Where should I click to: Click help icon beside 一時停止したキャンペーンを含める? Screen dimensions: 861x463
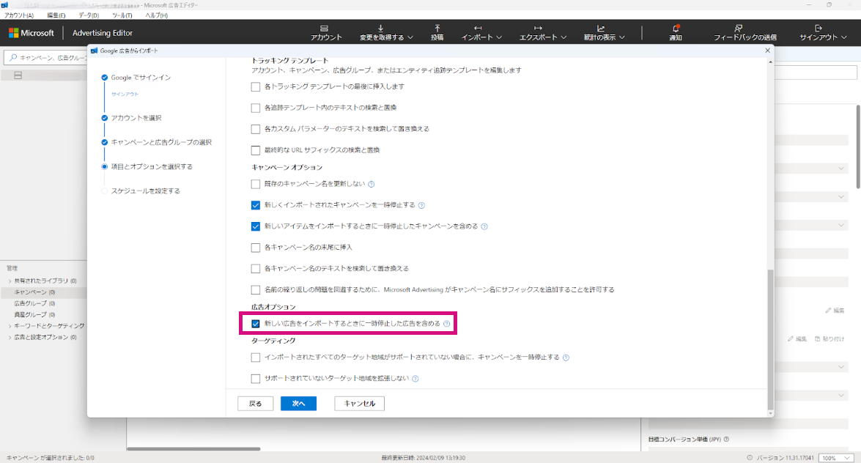[x=484, y=226]
